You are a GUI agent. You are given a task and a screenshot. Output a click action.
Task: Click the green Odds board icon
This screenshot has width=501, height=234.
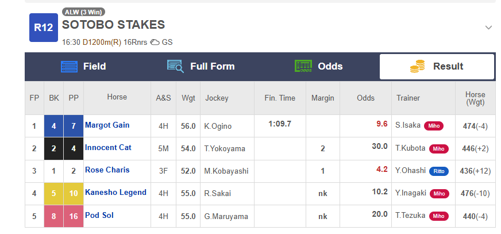(x=303, y=66)
